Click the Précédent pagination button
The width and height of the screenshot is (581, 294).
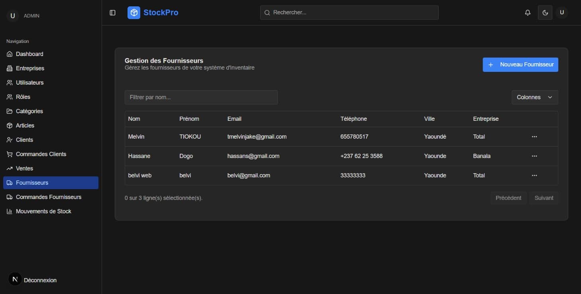pyautogui.click(x=508, y=198)
